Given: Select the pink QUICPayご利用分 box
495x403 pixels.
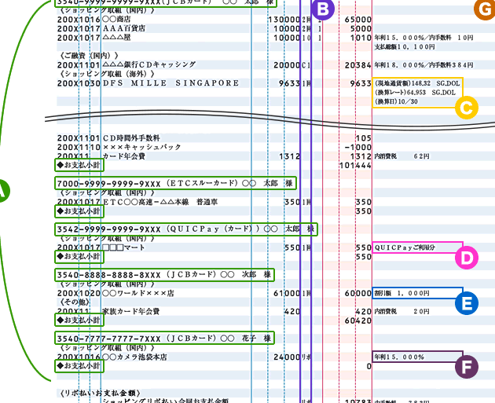Looking at the screenshot, I should tap(417, 247).
